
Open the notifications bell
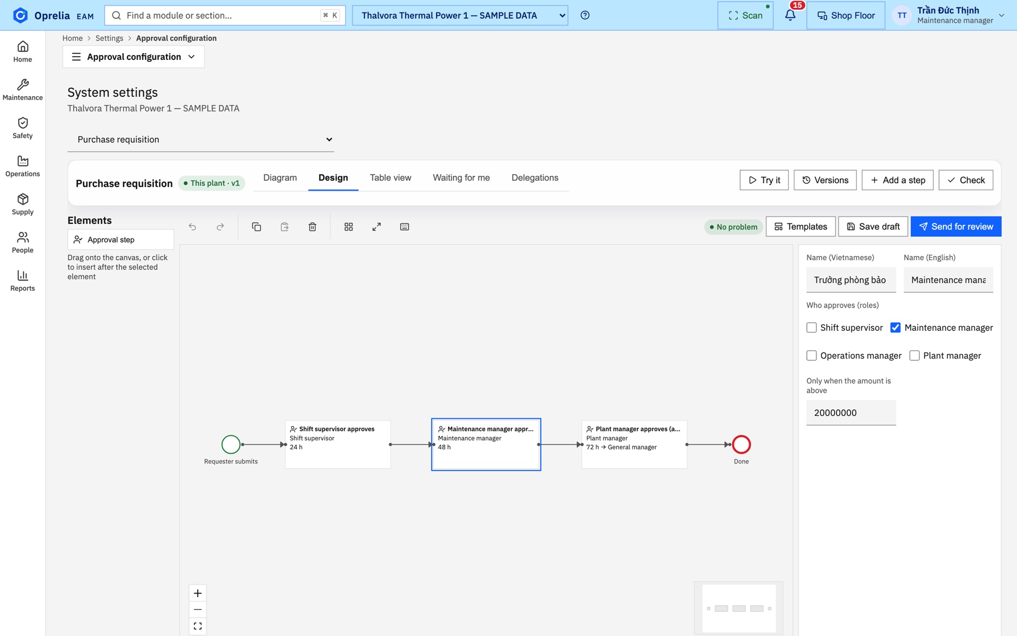(x=790, y=15)
